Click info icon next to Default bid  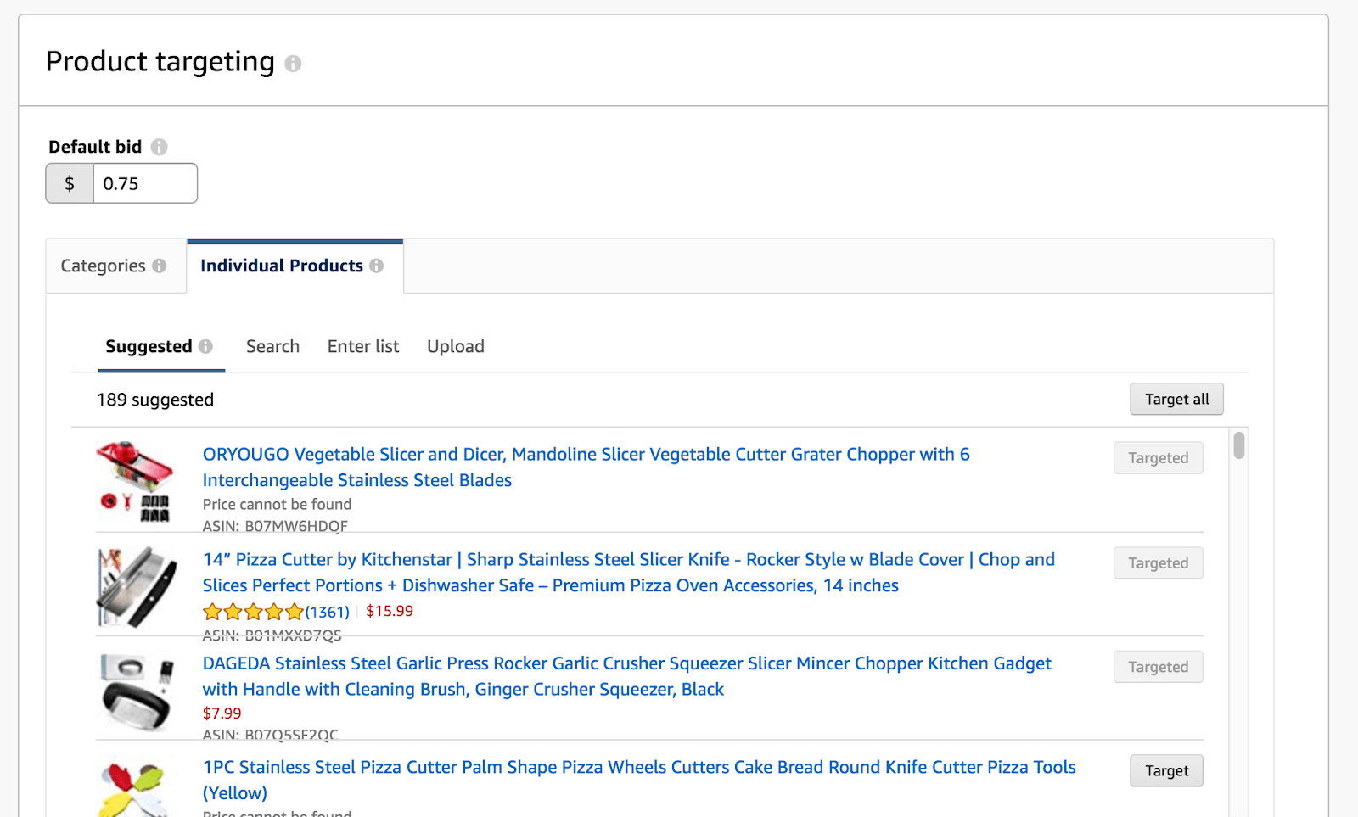pyautogui.click(x=159, y=147)
